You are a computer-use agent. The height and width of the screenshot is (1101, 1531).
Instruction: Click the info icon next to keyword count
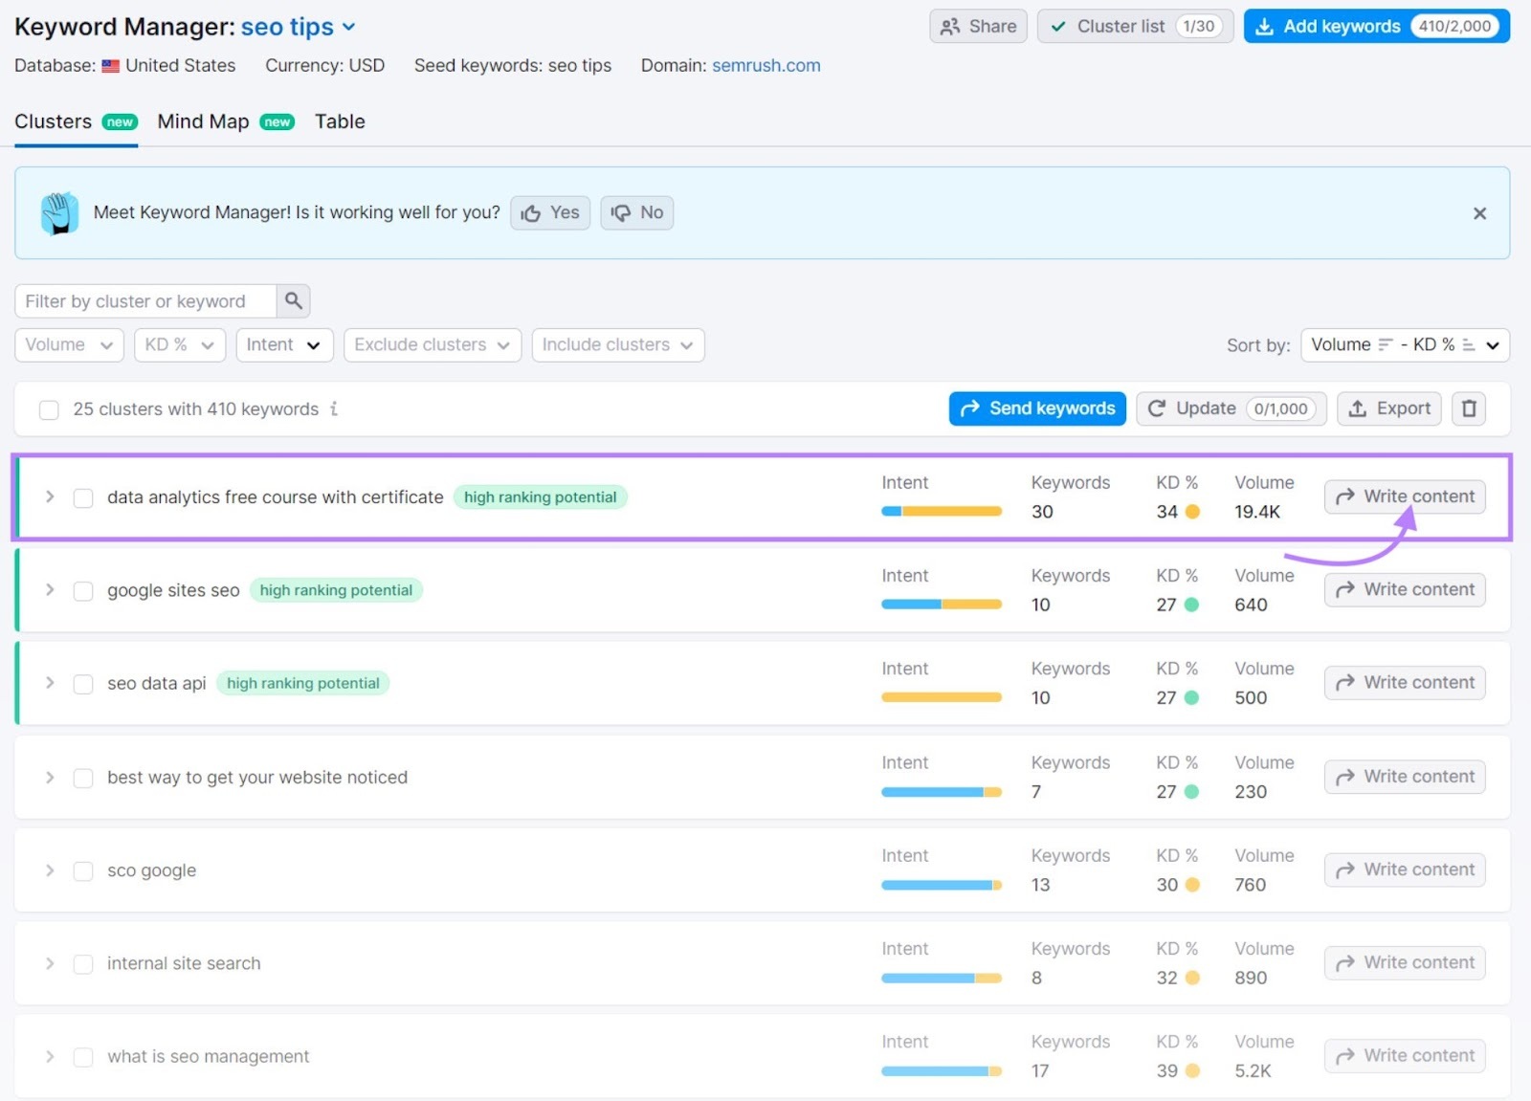click(x=333, y=409)
